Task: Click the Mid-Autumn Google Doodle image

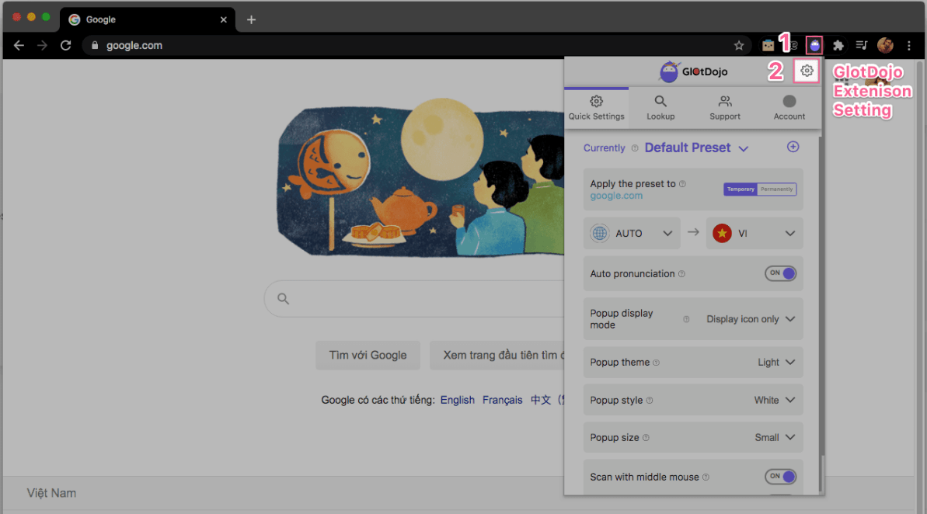Action: pos(421,177)
